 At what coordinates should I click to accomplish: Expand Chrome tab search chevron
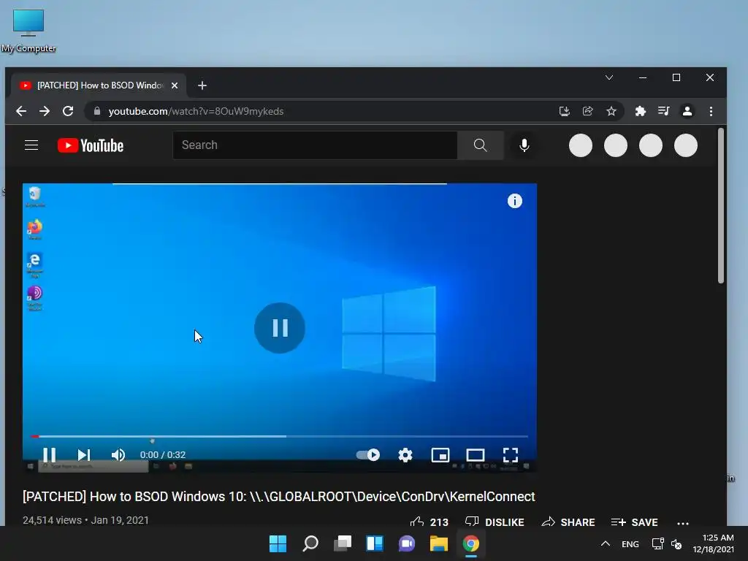point(609,77)
